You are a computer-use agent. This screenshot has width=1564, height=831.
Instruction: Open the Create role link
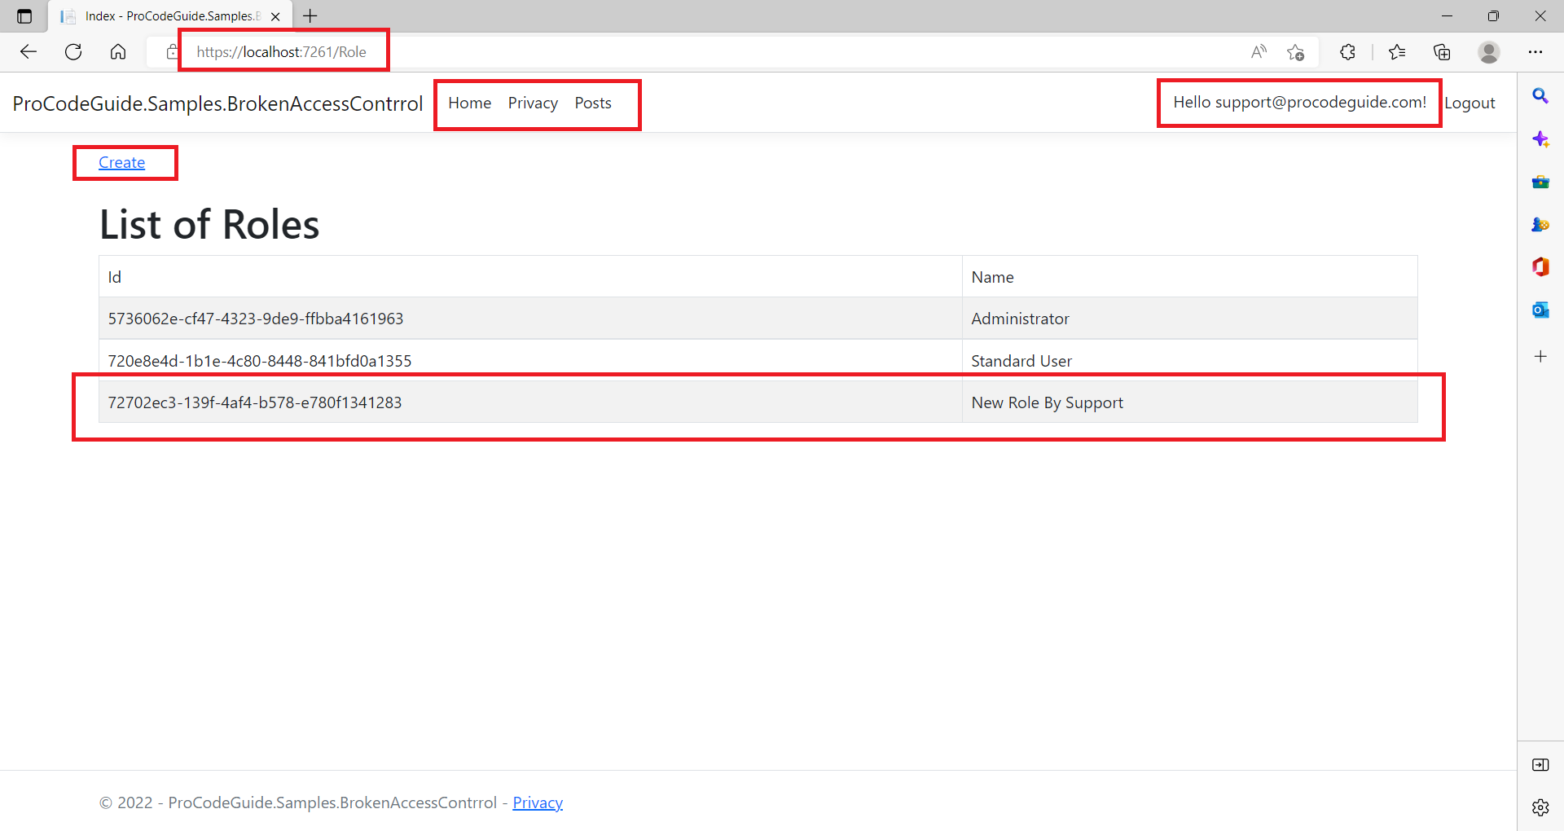pyautogui.click(x=121, y=162)
